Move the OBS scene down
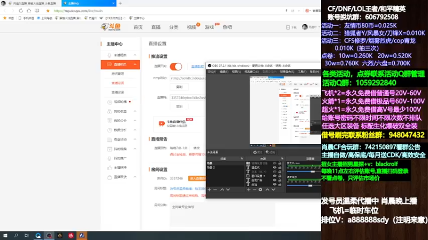Viewport: 428px width, 240px height. point(228,190)
